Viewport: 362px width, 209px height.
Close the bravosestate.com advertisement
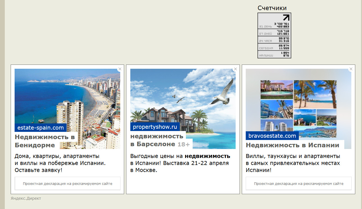pos(351,69)
